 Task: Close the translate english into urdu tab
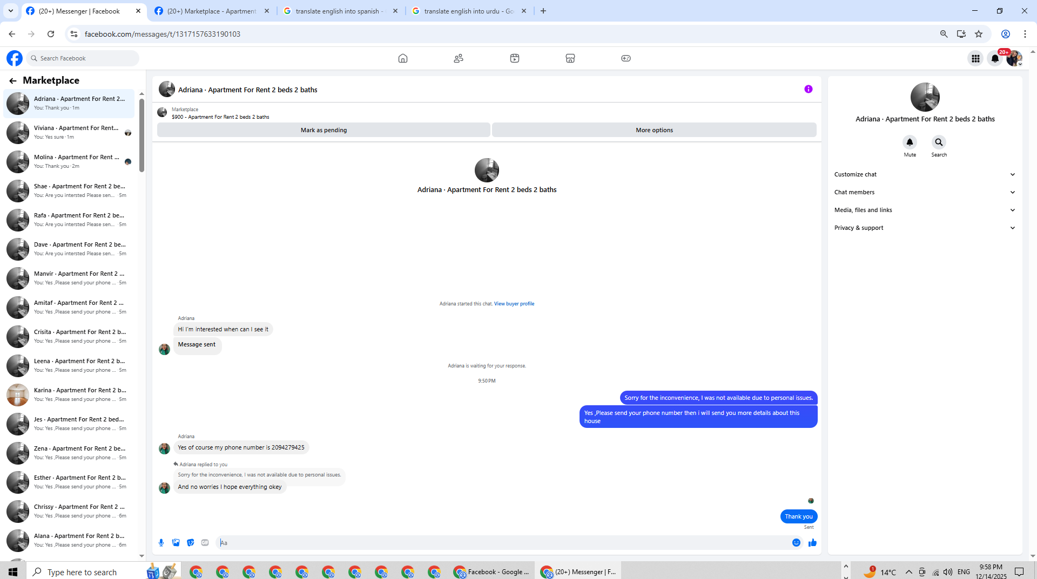[x=523, y=11]
